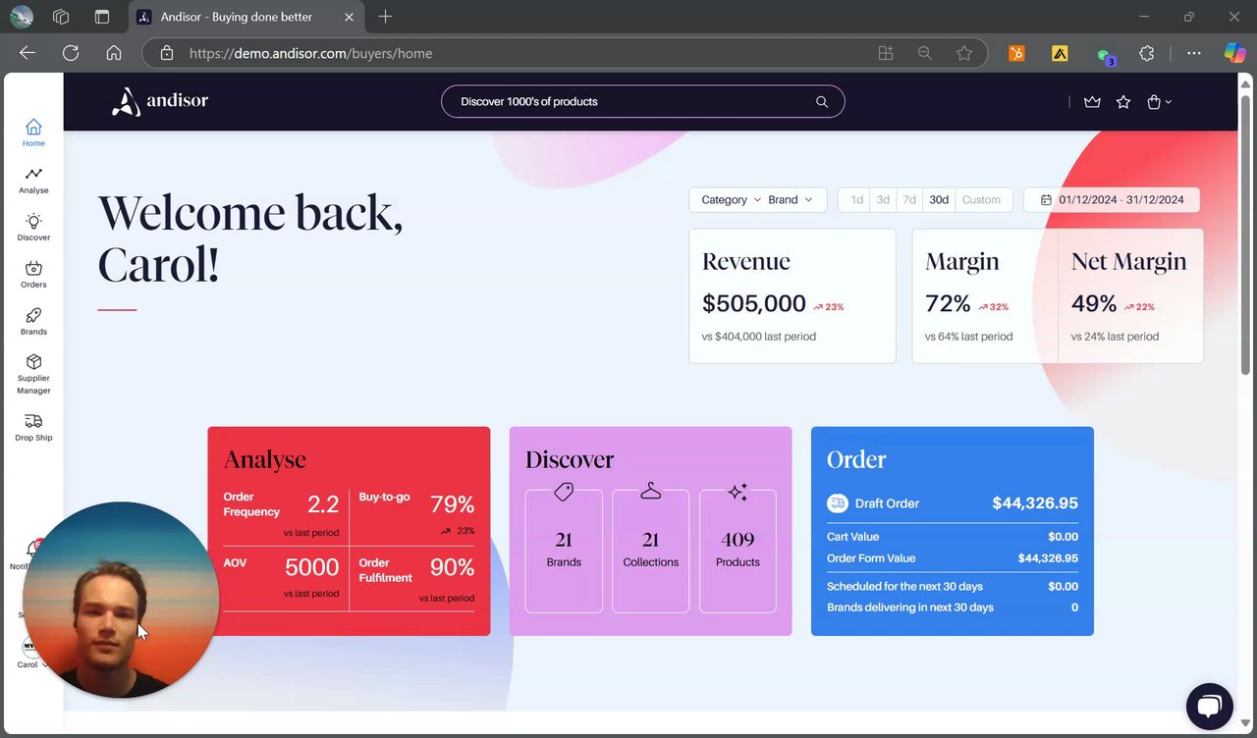Click the Andisor logo
Screen dimensions: 1257x738
coord(160,101)
